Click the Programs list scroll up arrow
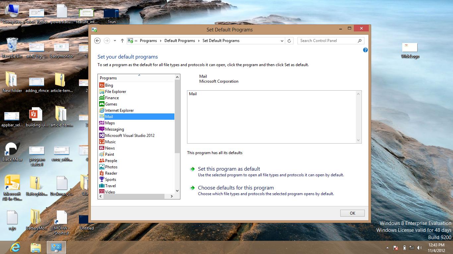453x254 pixels. coord(177,77)
